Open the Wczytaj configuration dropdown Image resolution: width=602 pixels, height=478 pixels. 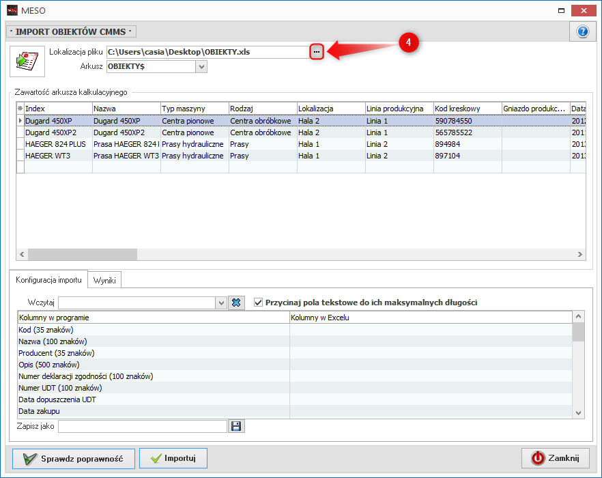[x=220, y=303]
